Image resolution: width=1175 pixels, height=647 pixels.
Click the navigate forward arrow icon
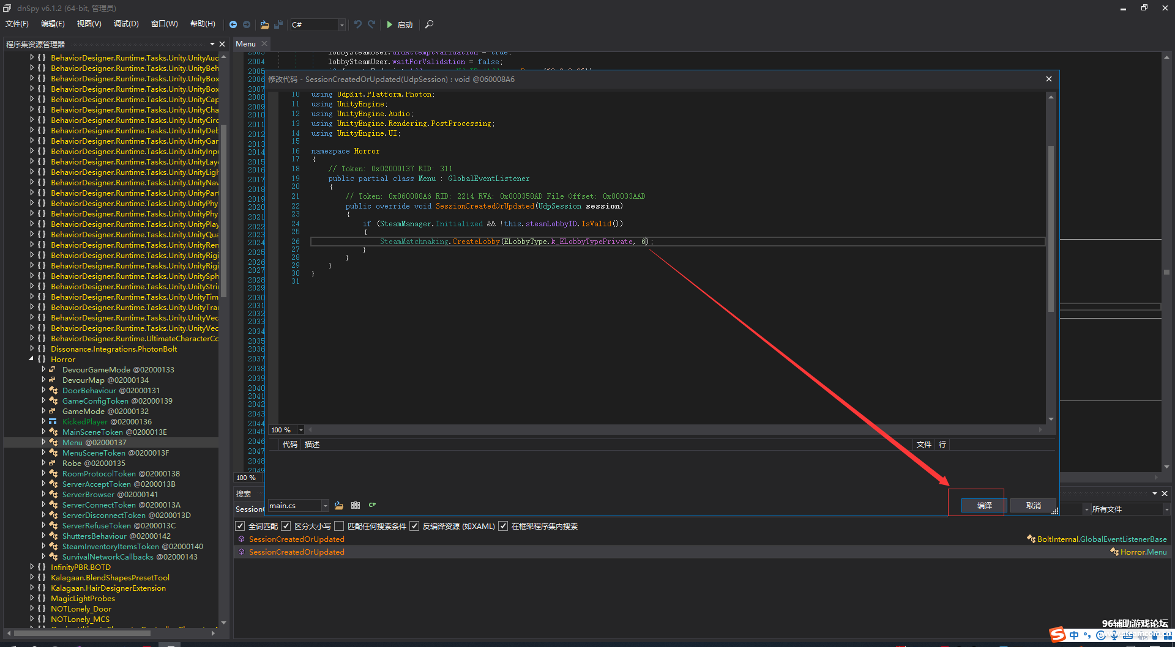coord(247,24)
